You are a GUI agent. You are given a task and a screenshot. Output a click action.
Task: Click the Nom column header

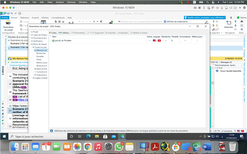[x=99, y=37]
